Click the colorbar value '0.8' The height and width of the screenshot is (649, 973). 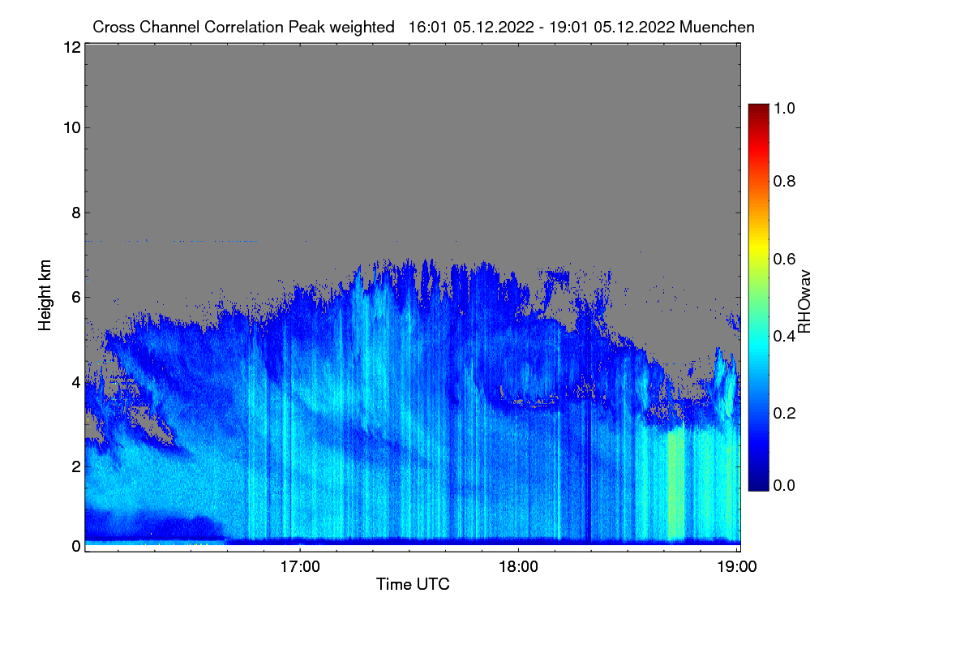786,182
